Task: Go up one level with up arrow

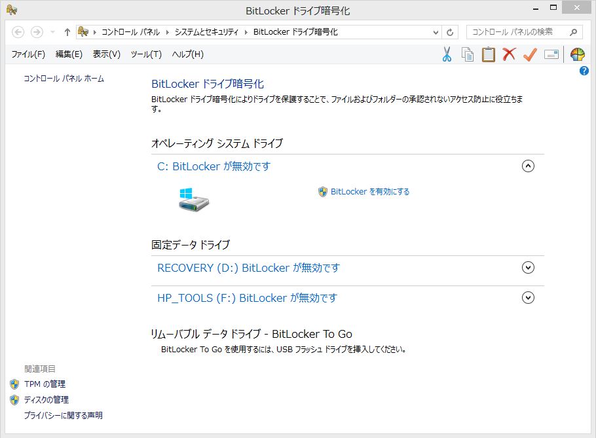Action: [x=67, y=32]
